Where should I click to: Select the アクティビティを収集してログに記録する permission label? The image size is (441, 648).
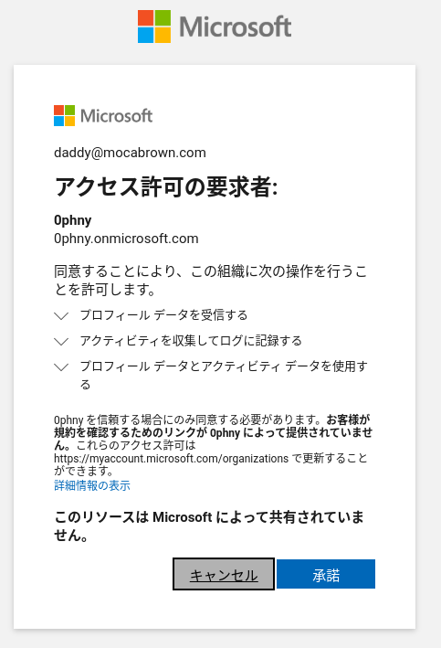[x=191, y=341]
